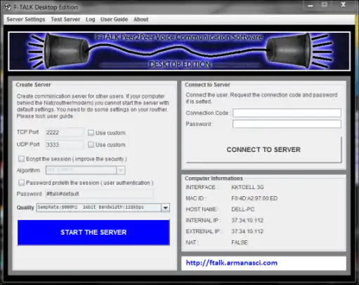Click the TCP Port field showing 2222
Screen dimensions: 359x285
(65, 132)
